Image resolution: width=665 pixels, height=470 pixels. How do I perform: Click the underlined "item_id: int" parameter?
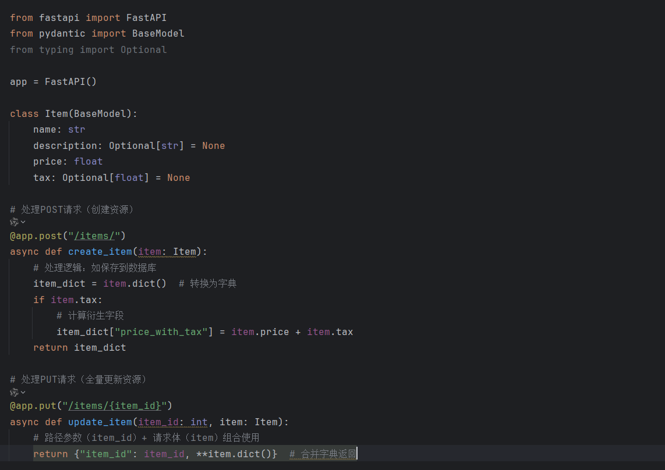(x=173, y=422)
